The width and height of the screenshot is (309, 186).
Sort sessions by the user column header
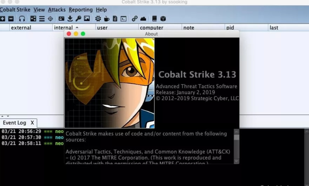(117, 28)
